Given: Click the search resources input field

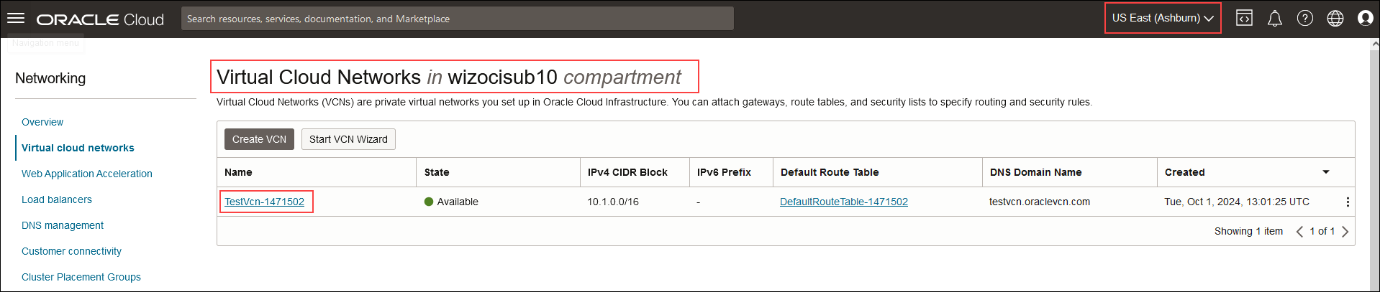Looking at the screenshot, I should pyautogui.click(x=458, y=19).
